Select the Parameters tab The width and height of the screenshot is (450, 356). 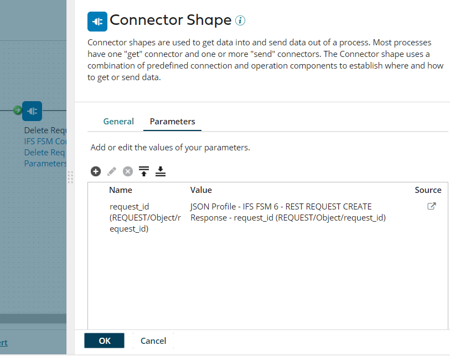point(173,122)
